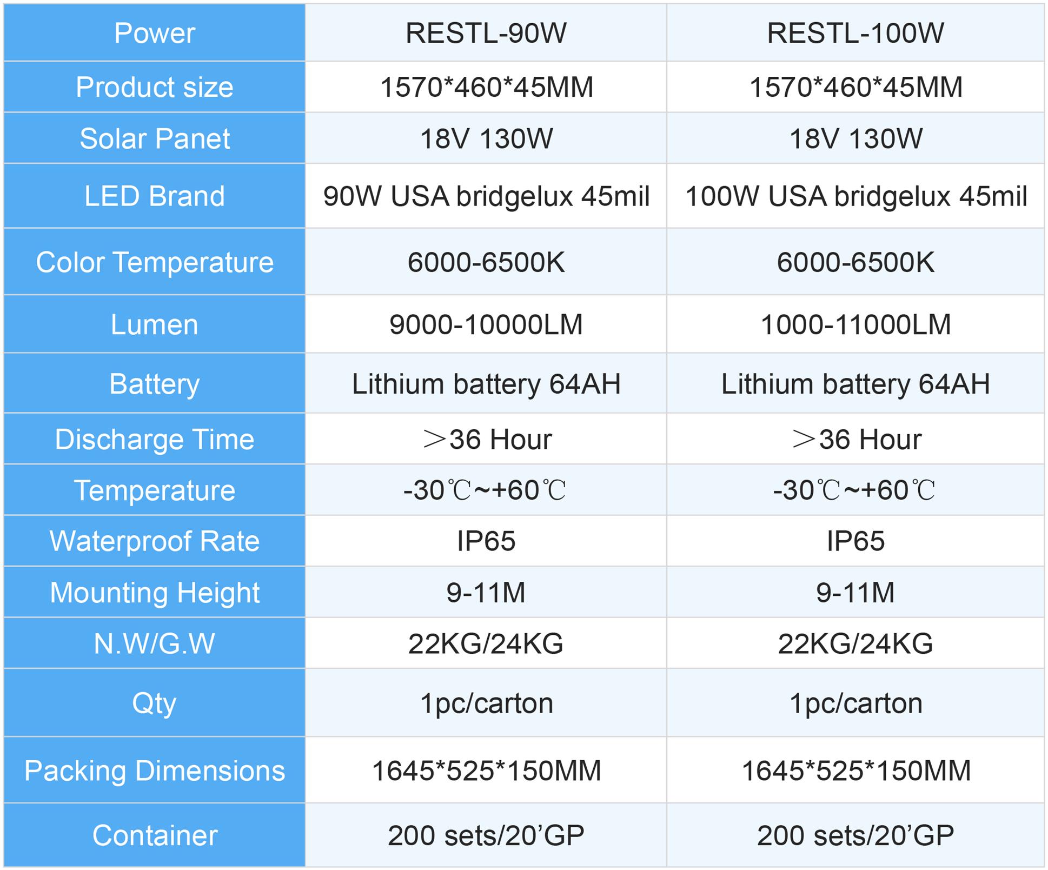Select the 'Product size' row label
1048x870 pixels.
[x=155, y=87]
